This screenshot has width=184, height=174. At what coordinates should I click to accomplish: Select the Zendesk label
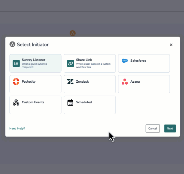click(82, 81)
